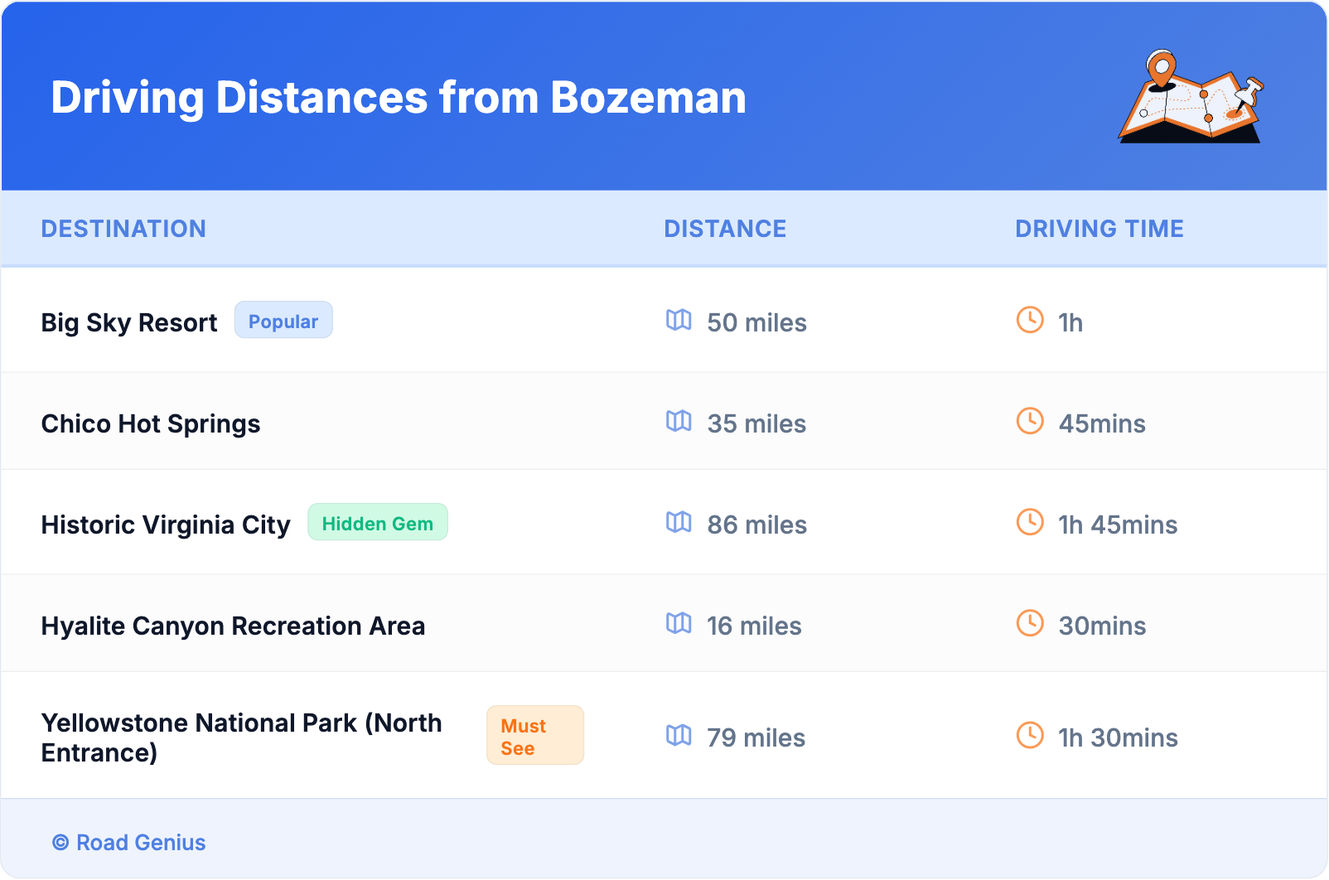Click the clock icon beside 30mins
The width and height of the screenshot is (1329, 880).
(x=1030, y=623)
